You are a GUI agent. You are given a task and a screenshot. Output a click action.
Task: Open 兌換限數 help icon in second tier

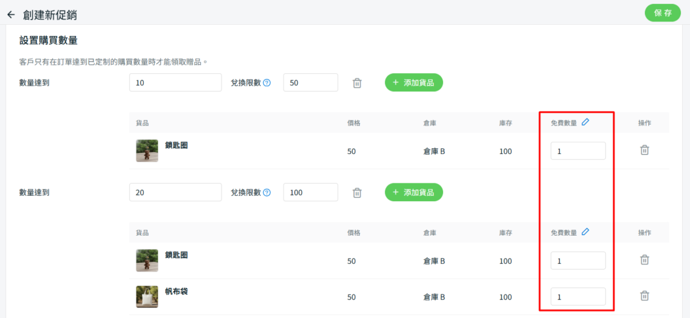click(267, 193)
